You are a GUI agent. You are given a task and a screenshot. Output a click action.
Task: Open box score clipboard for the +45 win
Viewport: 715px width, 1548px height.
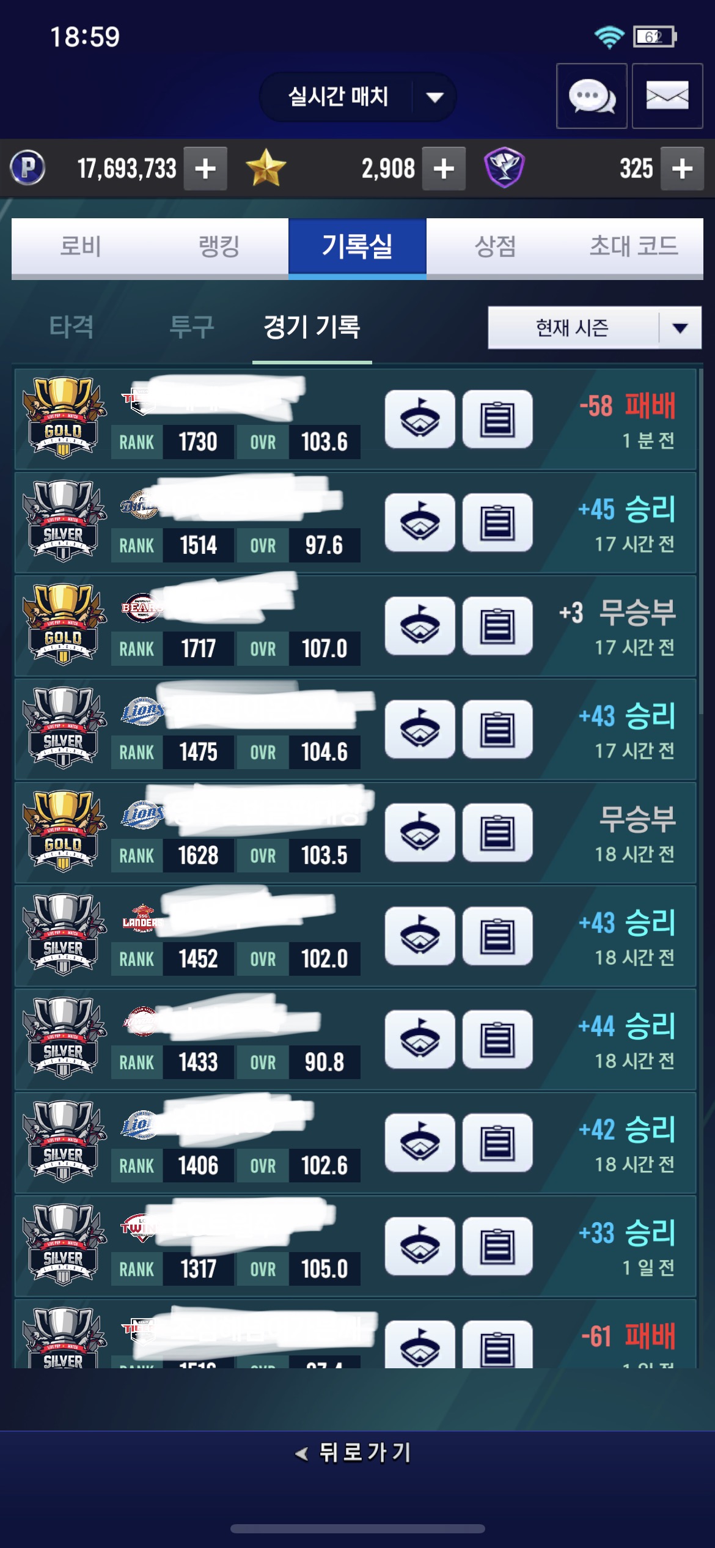click(497, 523)
